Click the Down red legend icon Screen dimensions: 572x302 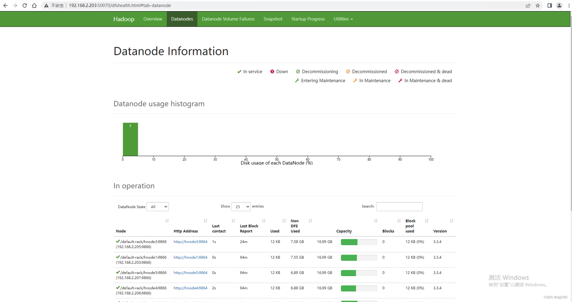point(272,72)
